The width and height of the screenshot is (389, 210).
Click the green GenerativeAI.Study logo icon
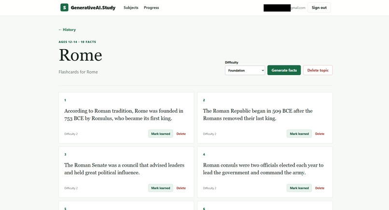coord(64,7)
